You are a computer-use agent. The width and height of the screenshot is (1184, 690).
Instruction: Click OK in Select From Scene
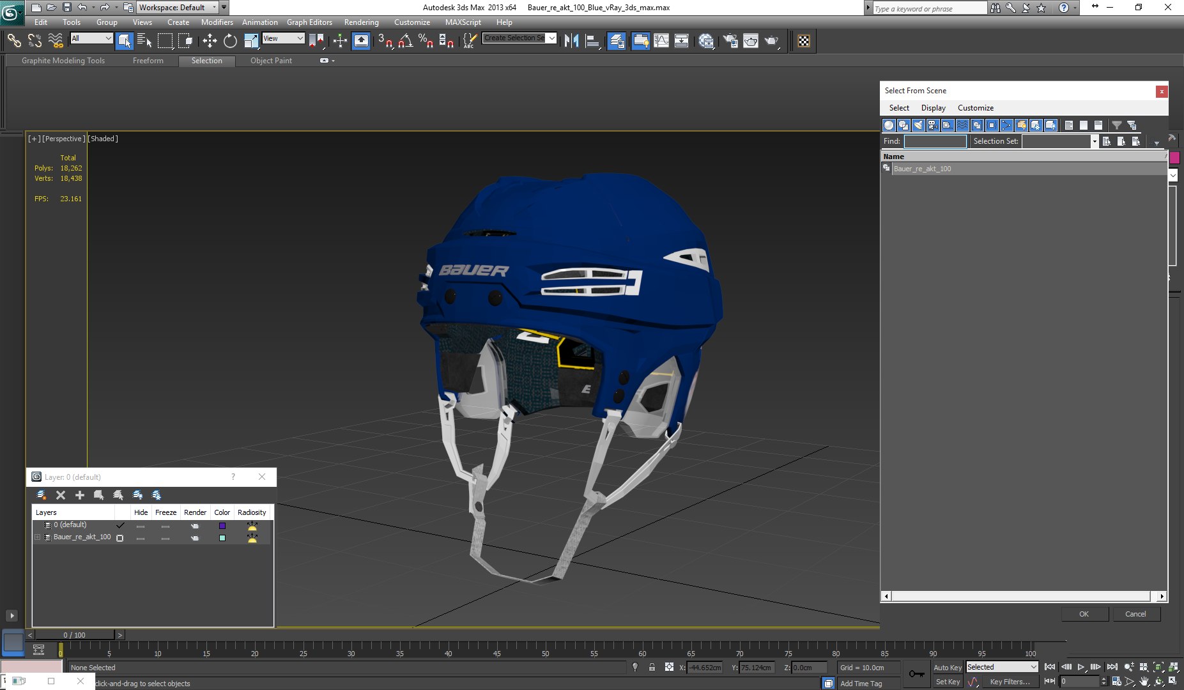pos(1084,614)
